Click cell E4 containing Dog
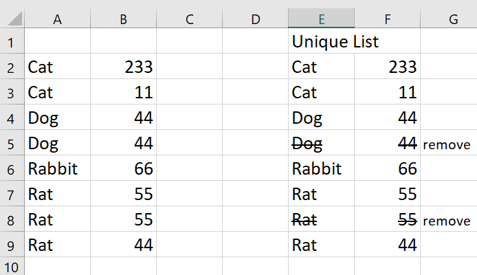The image size is (477, 275). tap(322, 117)
